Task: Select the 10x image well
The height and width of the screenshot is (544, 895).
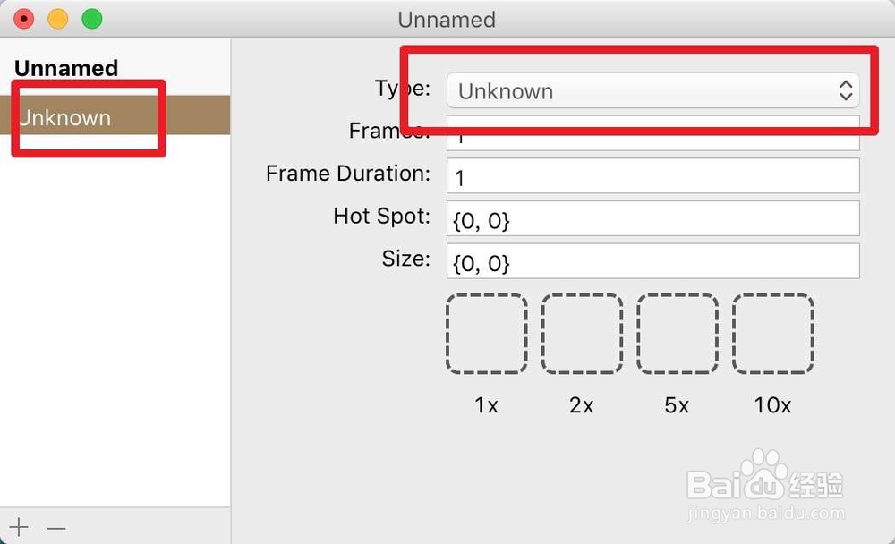Action: pyautogui.click(x=773, y=334)
